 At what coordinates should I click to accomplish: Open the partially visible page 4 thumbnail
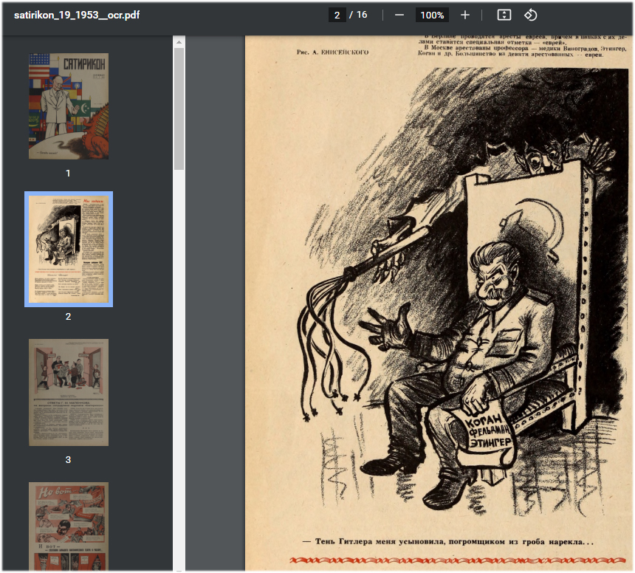pyautogui.click(x=69, y=526)
